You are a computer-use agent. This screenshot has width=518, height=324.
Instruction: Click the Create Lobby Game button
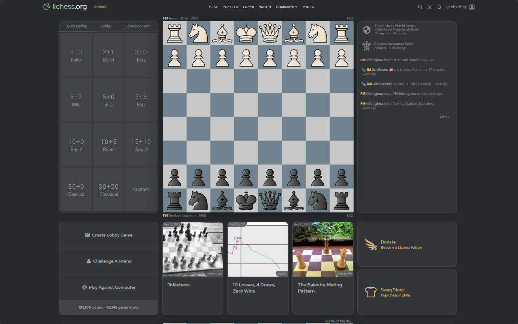point(108,235)
